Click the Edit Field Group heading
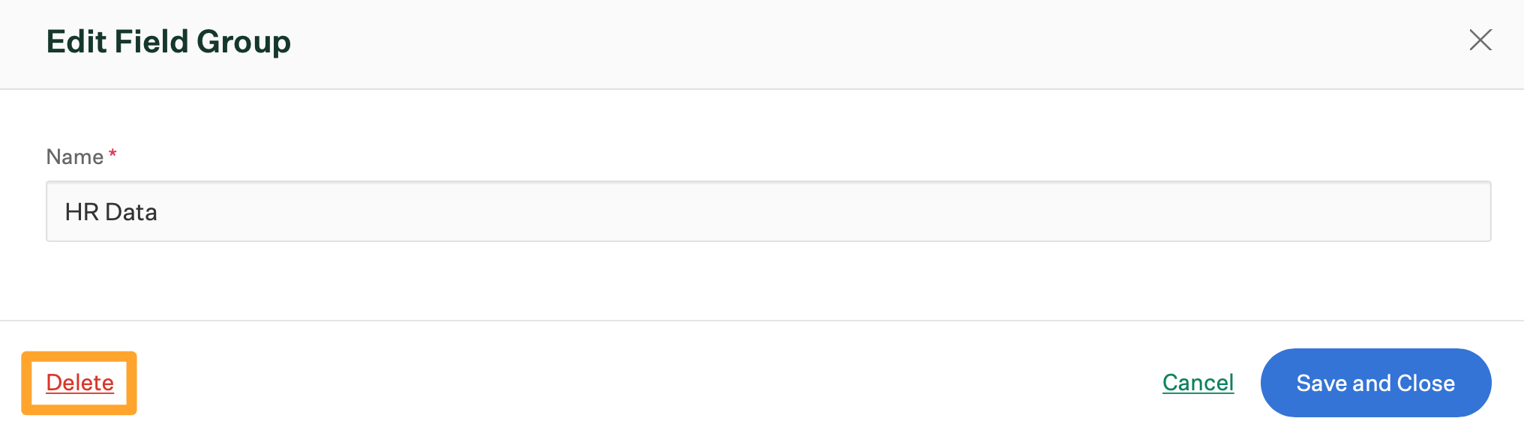This screenshot has height=439, width=1524. 169,41
